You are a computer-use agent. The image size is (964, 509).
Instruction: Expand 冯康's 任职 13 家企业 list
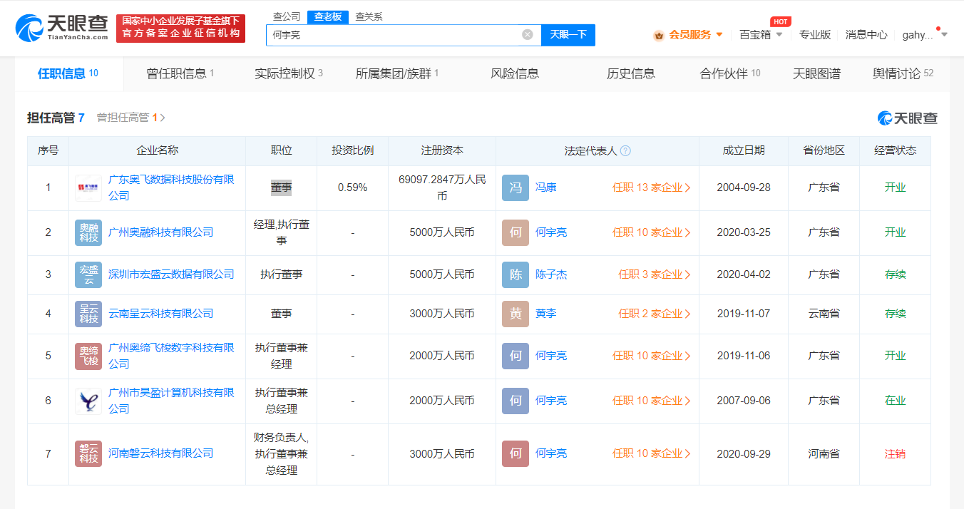[x=652, y=188]
